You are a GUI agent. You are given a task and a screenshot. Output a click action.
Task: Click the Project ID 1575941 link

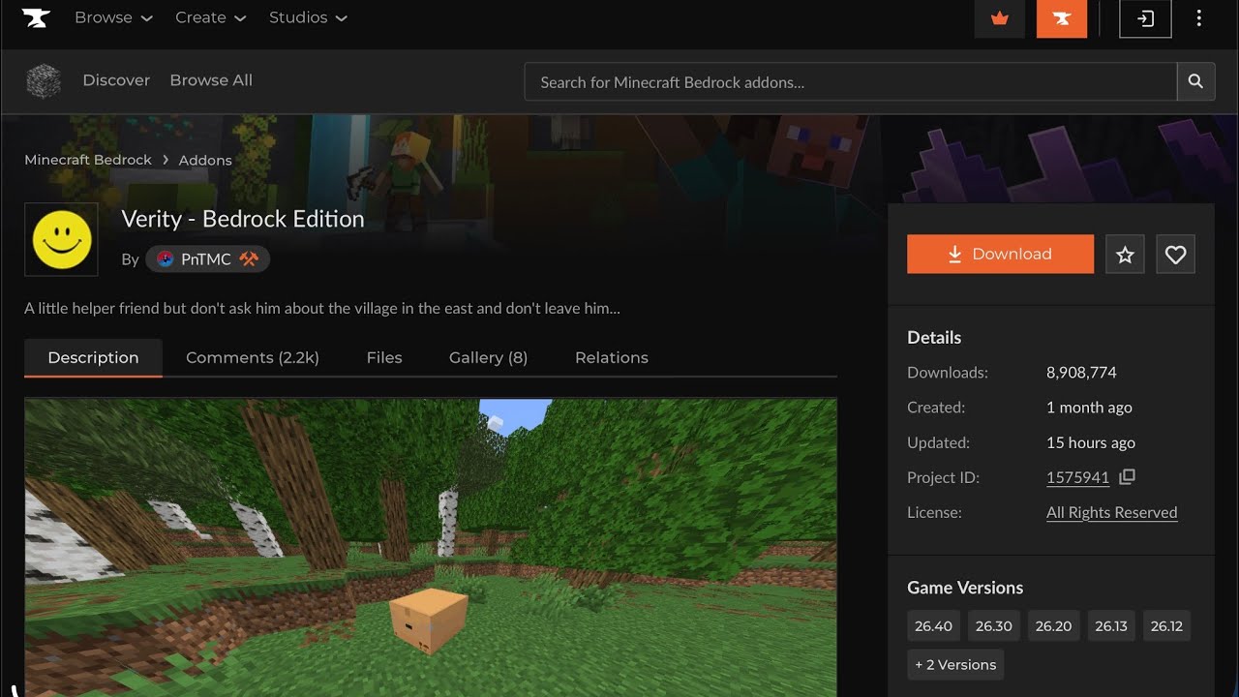pos(1077,477)
